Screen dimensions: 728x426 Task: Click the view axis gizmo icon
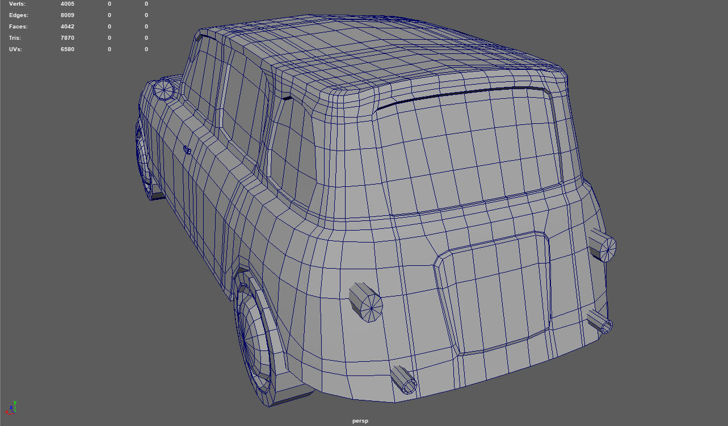click(x=11, y=406)
